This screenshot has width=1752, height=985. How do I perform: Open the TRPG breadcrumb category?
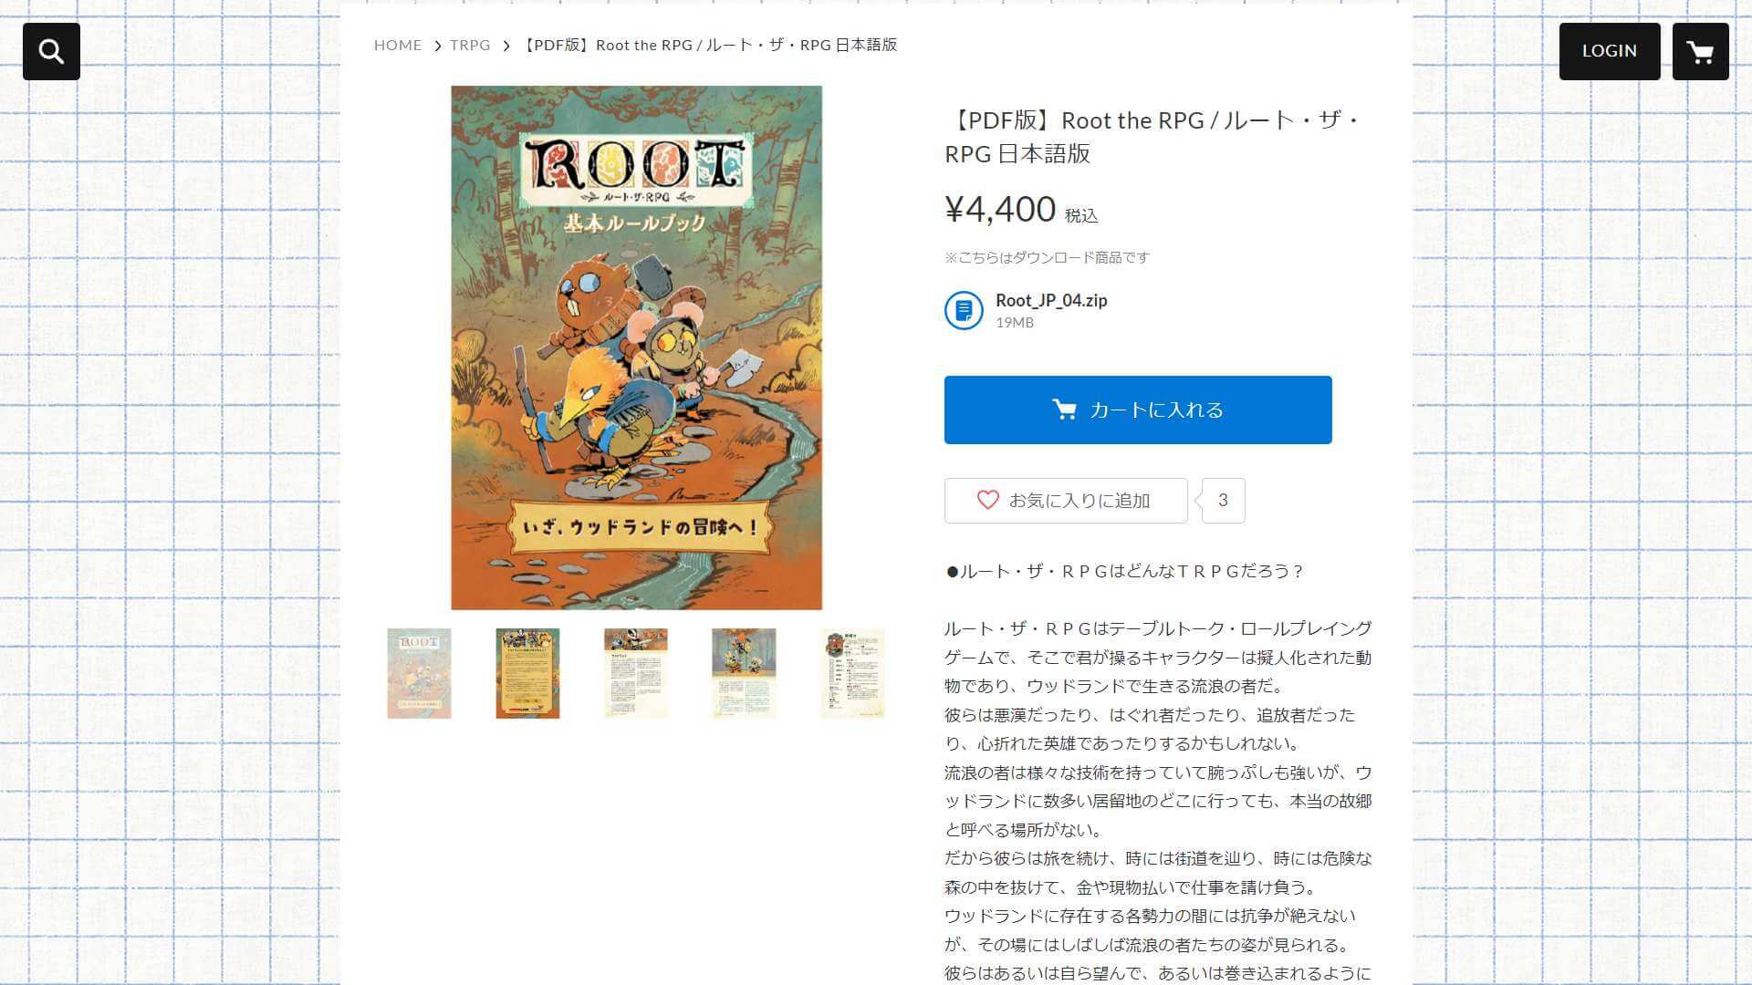click(x=470, y=45)
